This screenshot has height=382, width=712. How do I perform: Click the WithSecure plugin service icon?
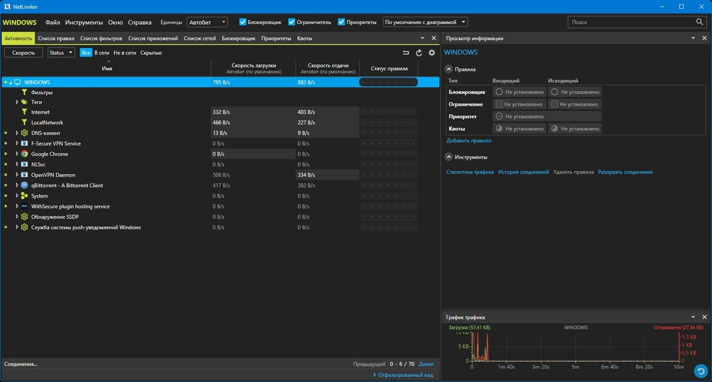[25, 206]
